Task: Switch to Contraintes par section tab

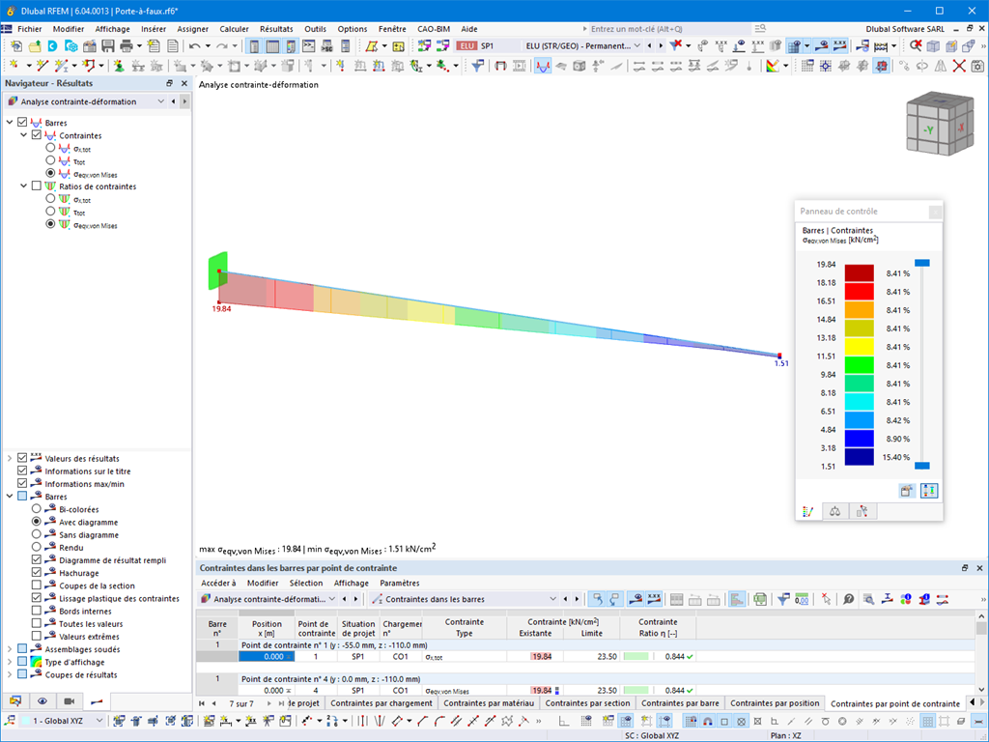Action: tap(588, 703)
